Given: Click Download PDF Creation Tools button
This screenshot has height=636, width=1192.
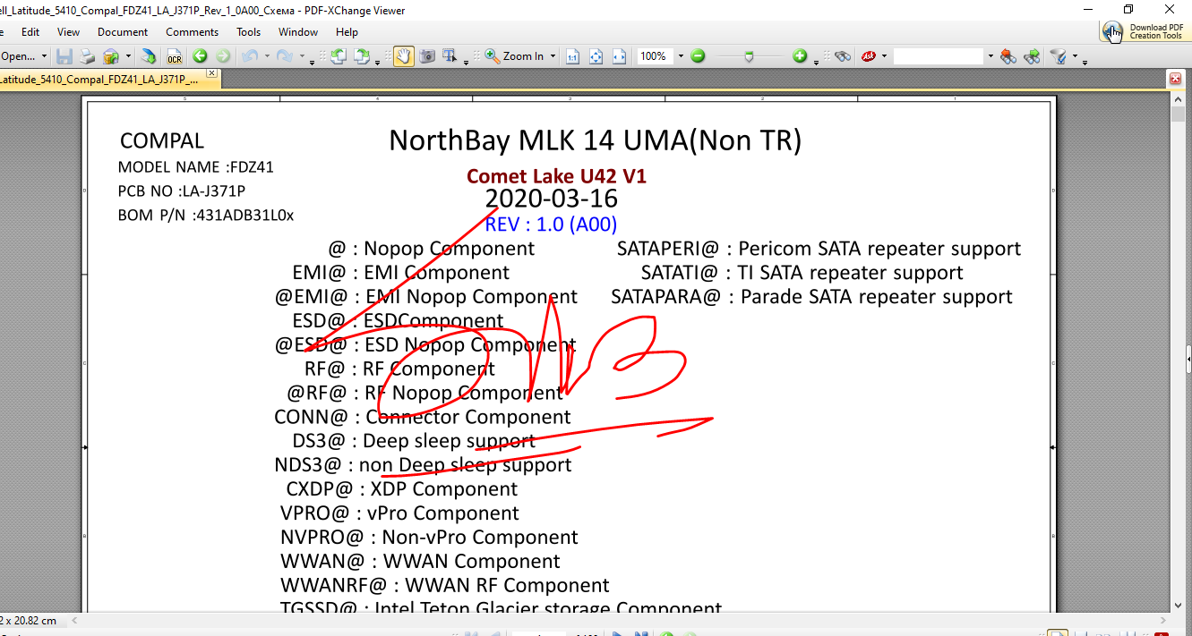Looking at the screenshot, I should (1146, 31).
